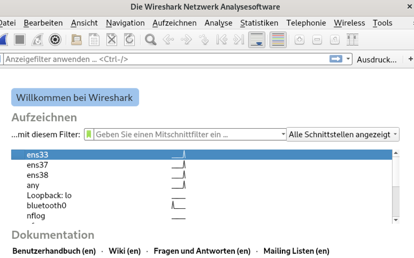Open the Tools menu
Image resolution: width=414 pixels, height=258 pixels.
(x=382, y=23)
